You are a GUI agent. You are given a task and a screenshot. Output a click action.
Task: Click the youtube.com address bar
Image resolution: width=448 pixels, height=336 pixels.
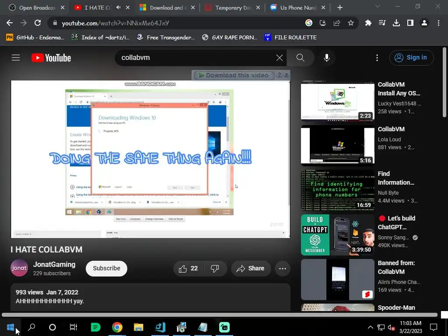[x=177, y=23]
